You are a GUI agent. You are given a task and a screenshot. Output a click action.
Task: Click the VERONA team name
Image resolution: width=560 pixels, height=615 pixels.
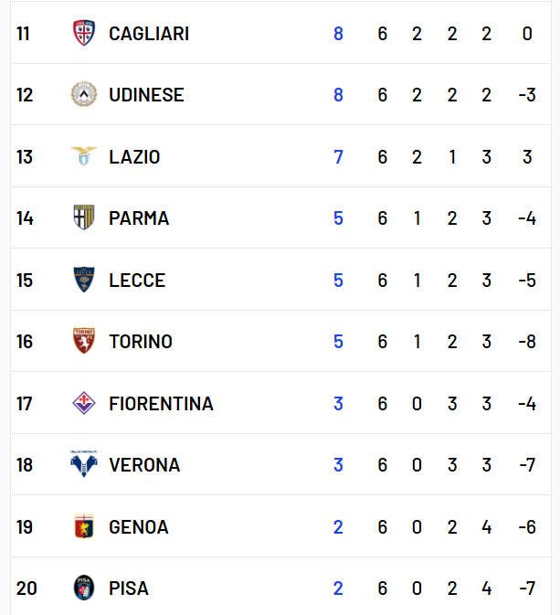144,465
